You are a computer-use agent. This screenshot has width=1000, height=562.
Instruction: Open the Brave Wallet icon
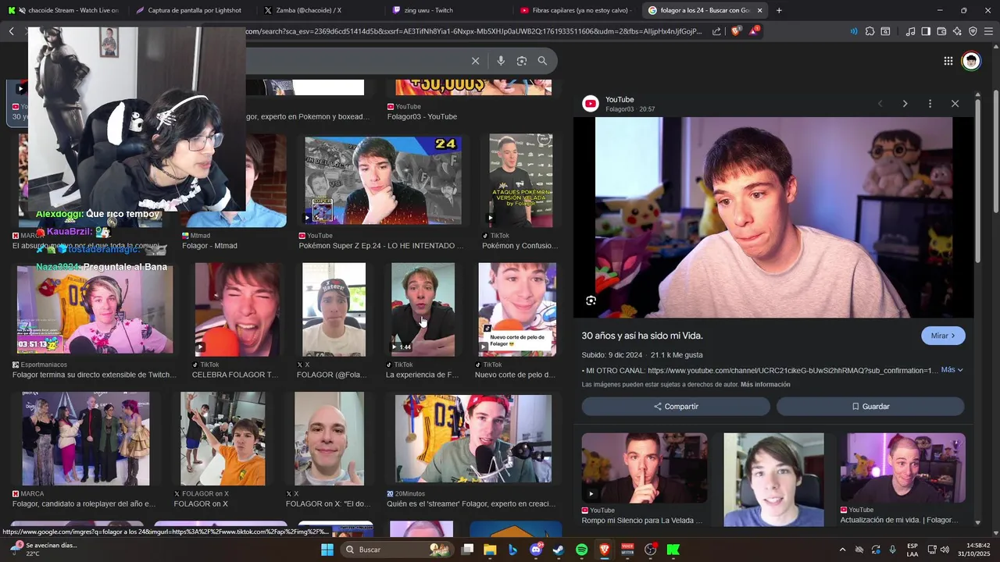pyautogui.click(x=941, y=31)
